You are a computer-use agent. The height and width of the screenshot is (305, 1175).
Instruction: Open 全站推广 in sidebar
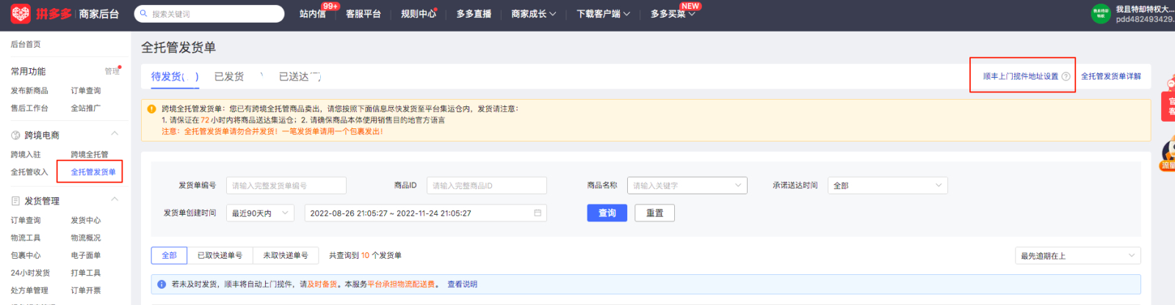(x=86, y=109)
